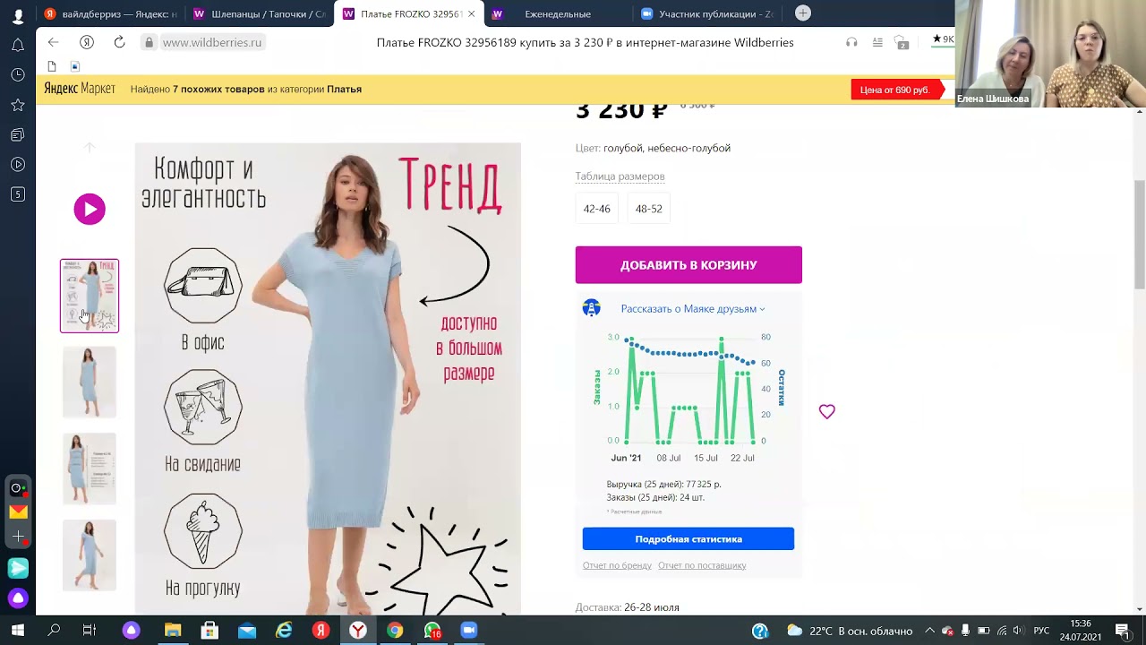Click the up arrow above thumbnails
The height and width of the screenshot is (645, 1146).
point(90,147)
